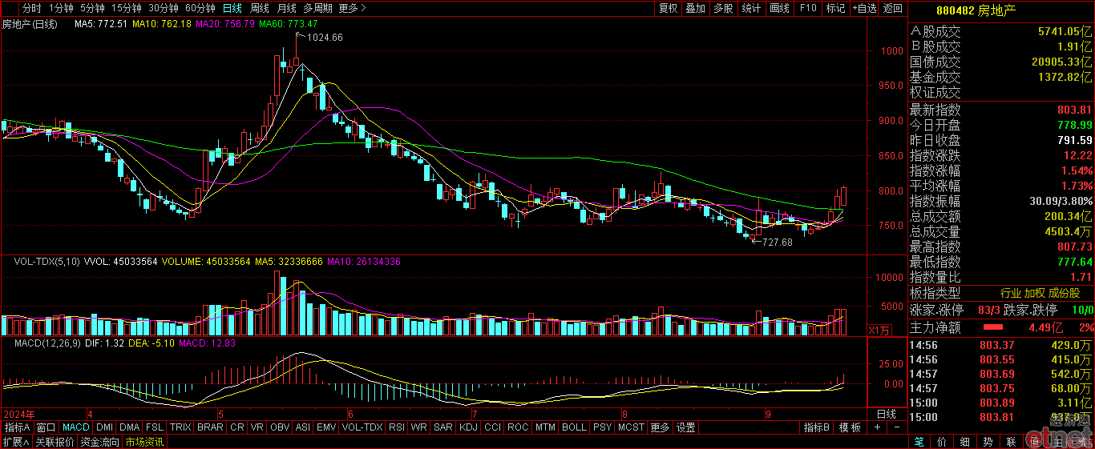The image size is (1095, 449).
Task: Click the 模板 template button
Action: coord(851,427)
